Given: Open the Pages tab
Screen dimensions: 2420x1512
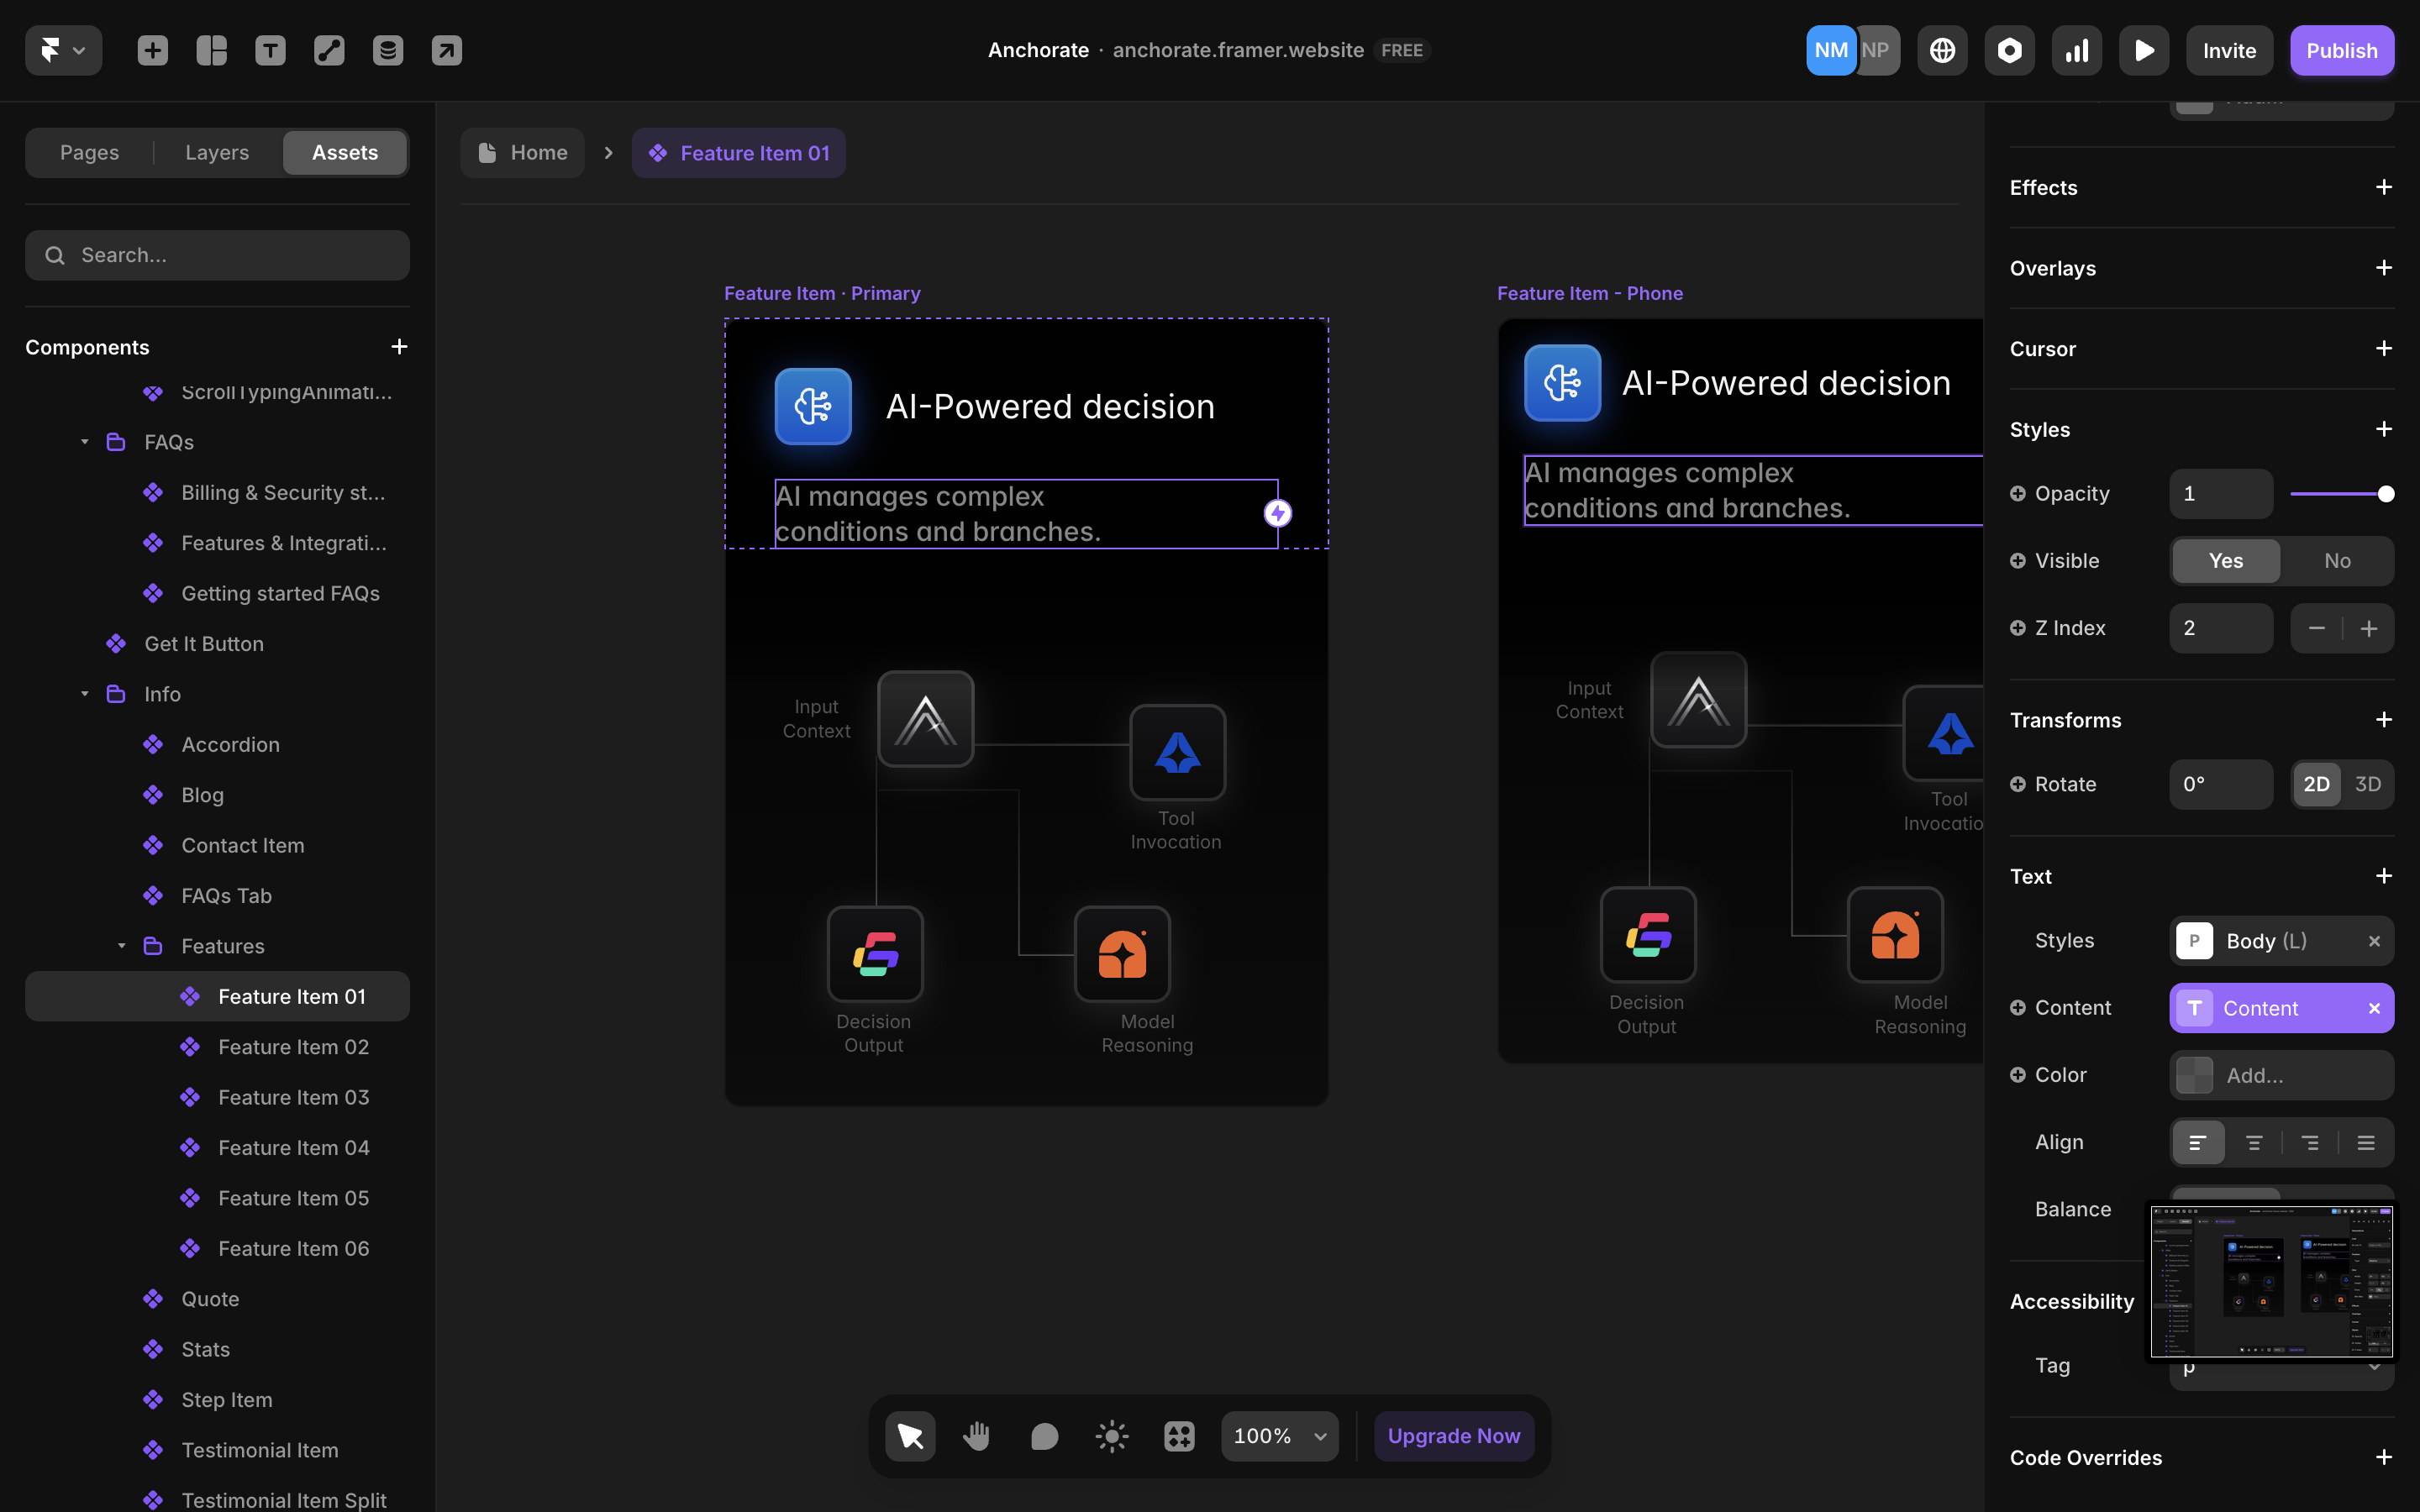Looking at the screenshot, I should pos(89,152).
